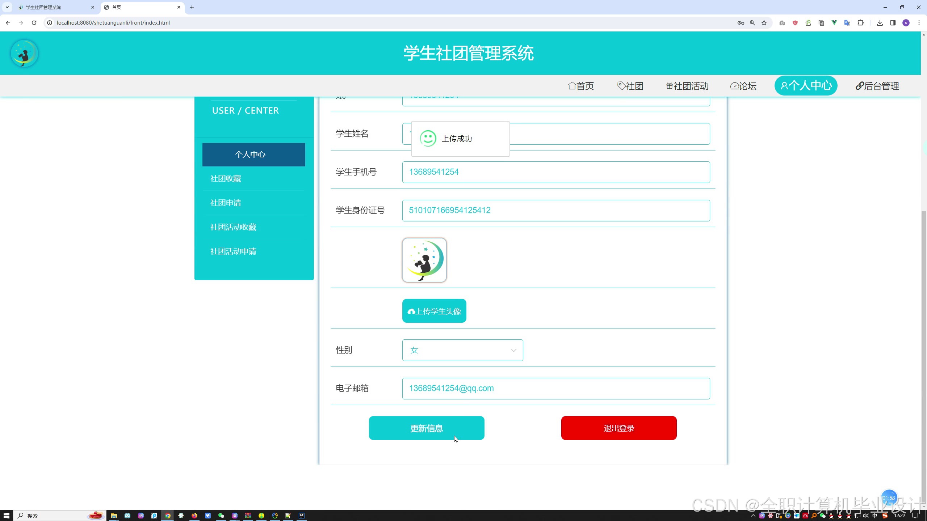Open Chrome downloads icon
This screenshot has height=521, width=927.
[880, 23]
